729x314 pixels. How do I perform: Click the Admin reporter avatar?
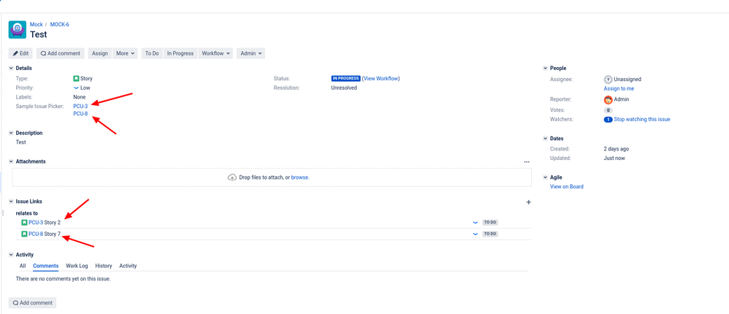pos(608,99)
